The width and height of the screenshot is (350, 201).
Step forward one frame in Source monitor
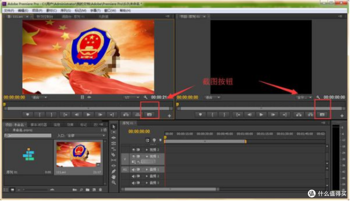pos(100,114)
